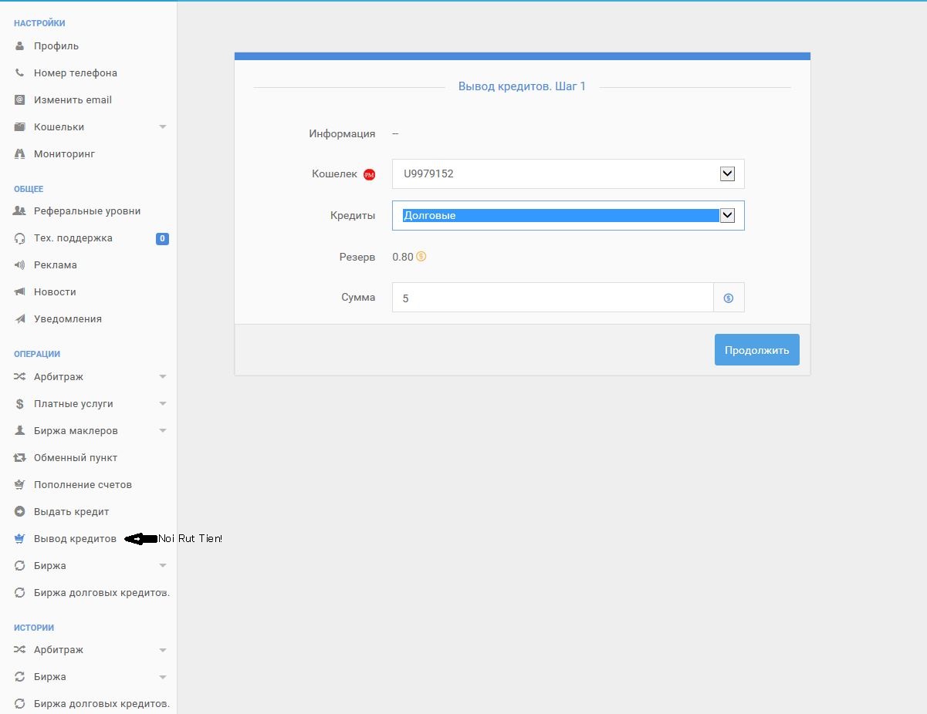Click the refresh icon beside Биржа under Операции

tap(20, 566)
